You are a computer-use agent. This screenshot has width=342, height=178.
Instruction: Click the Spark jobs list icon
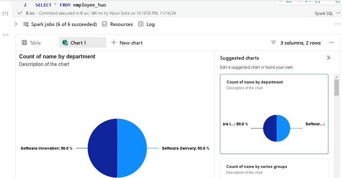[26, 24]
